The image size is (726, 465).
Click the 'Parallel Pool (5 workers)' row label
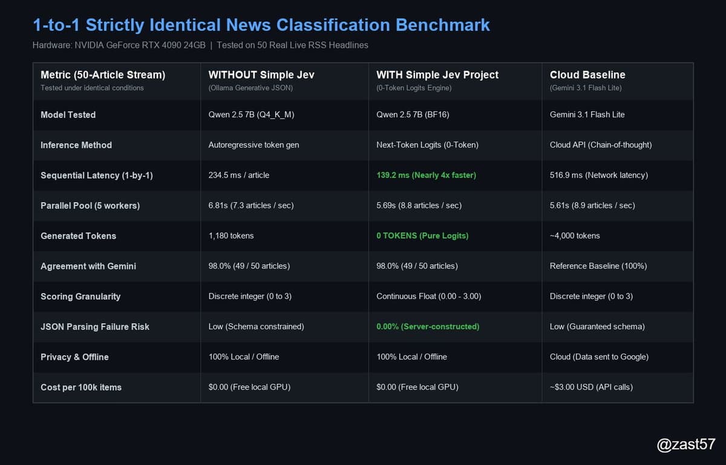coord(90,205)
